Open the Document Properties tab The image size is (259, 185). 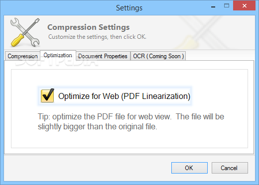click(x=103, y=56)
